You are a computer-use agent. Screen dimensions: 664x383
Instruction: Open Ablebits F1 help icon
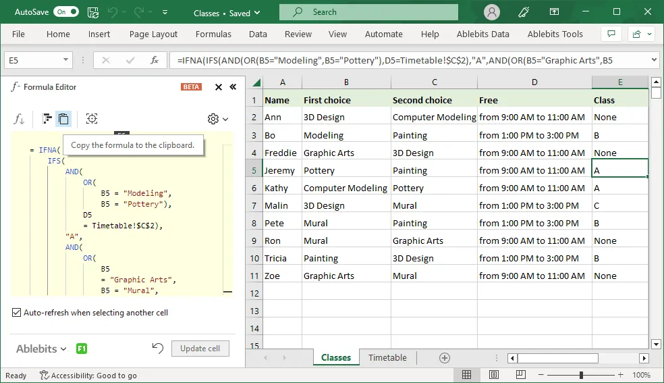point(82,349)
